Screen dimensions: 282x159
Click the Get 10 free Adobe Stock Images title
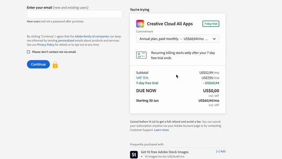pyautogui.click(x=164, y=152)
